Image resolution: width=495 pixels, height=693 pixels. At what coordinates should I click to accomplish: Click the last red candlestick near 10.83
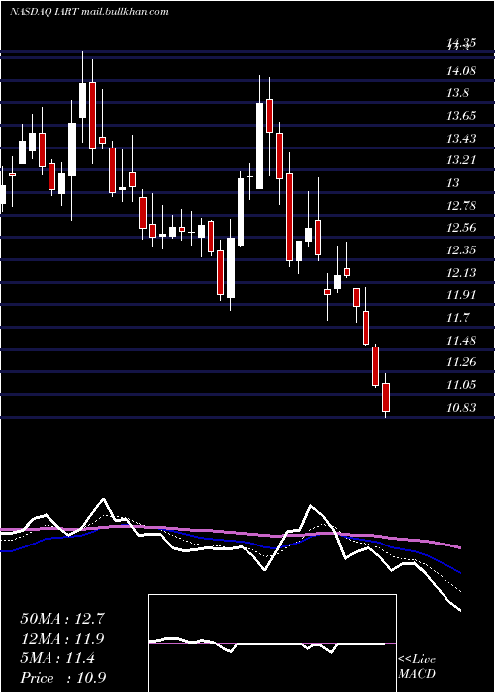tap(386, 395)
